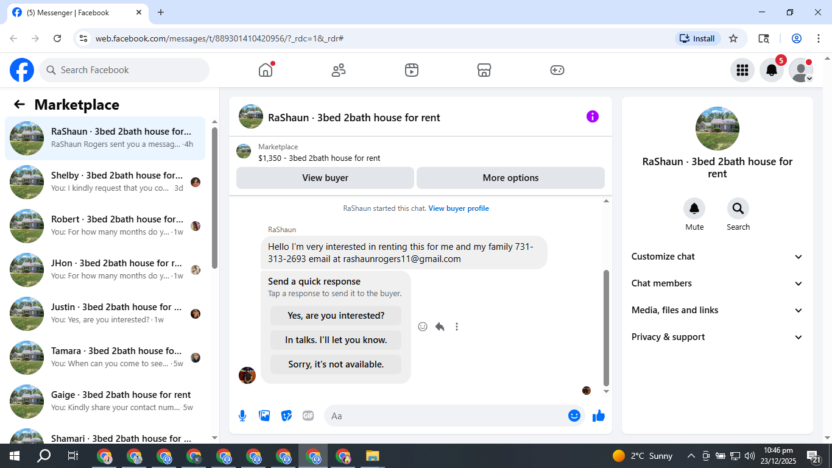This screenshot has width=832, height=468.
Task: Reload the page in browser toolbar
Action: 57,38
